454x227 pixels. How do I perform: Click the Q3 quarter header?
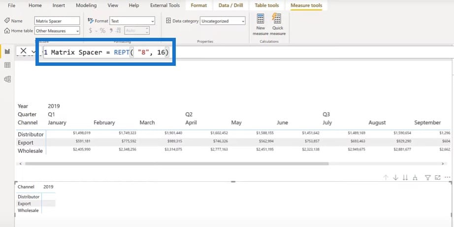pos(326,114)
